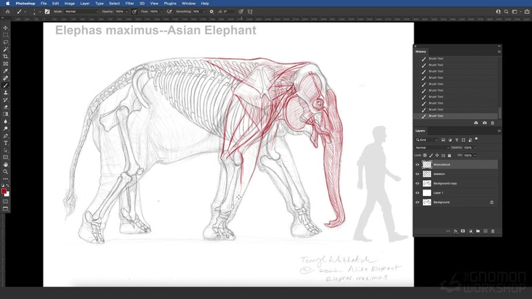Open the layer blend mode Normal dropdown
Viewport: 532px width, 299px height.
pyautogui.click(x=432, y=147)
